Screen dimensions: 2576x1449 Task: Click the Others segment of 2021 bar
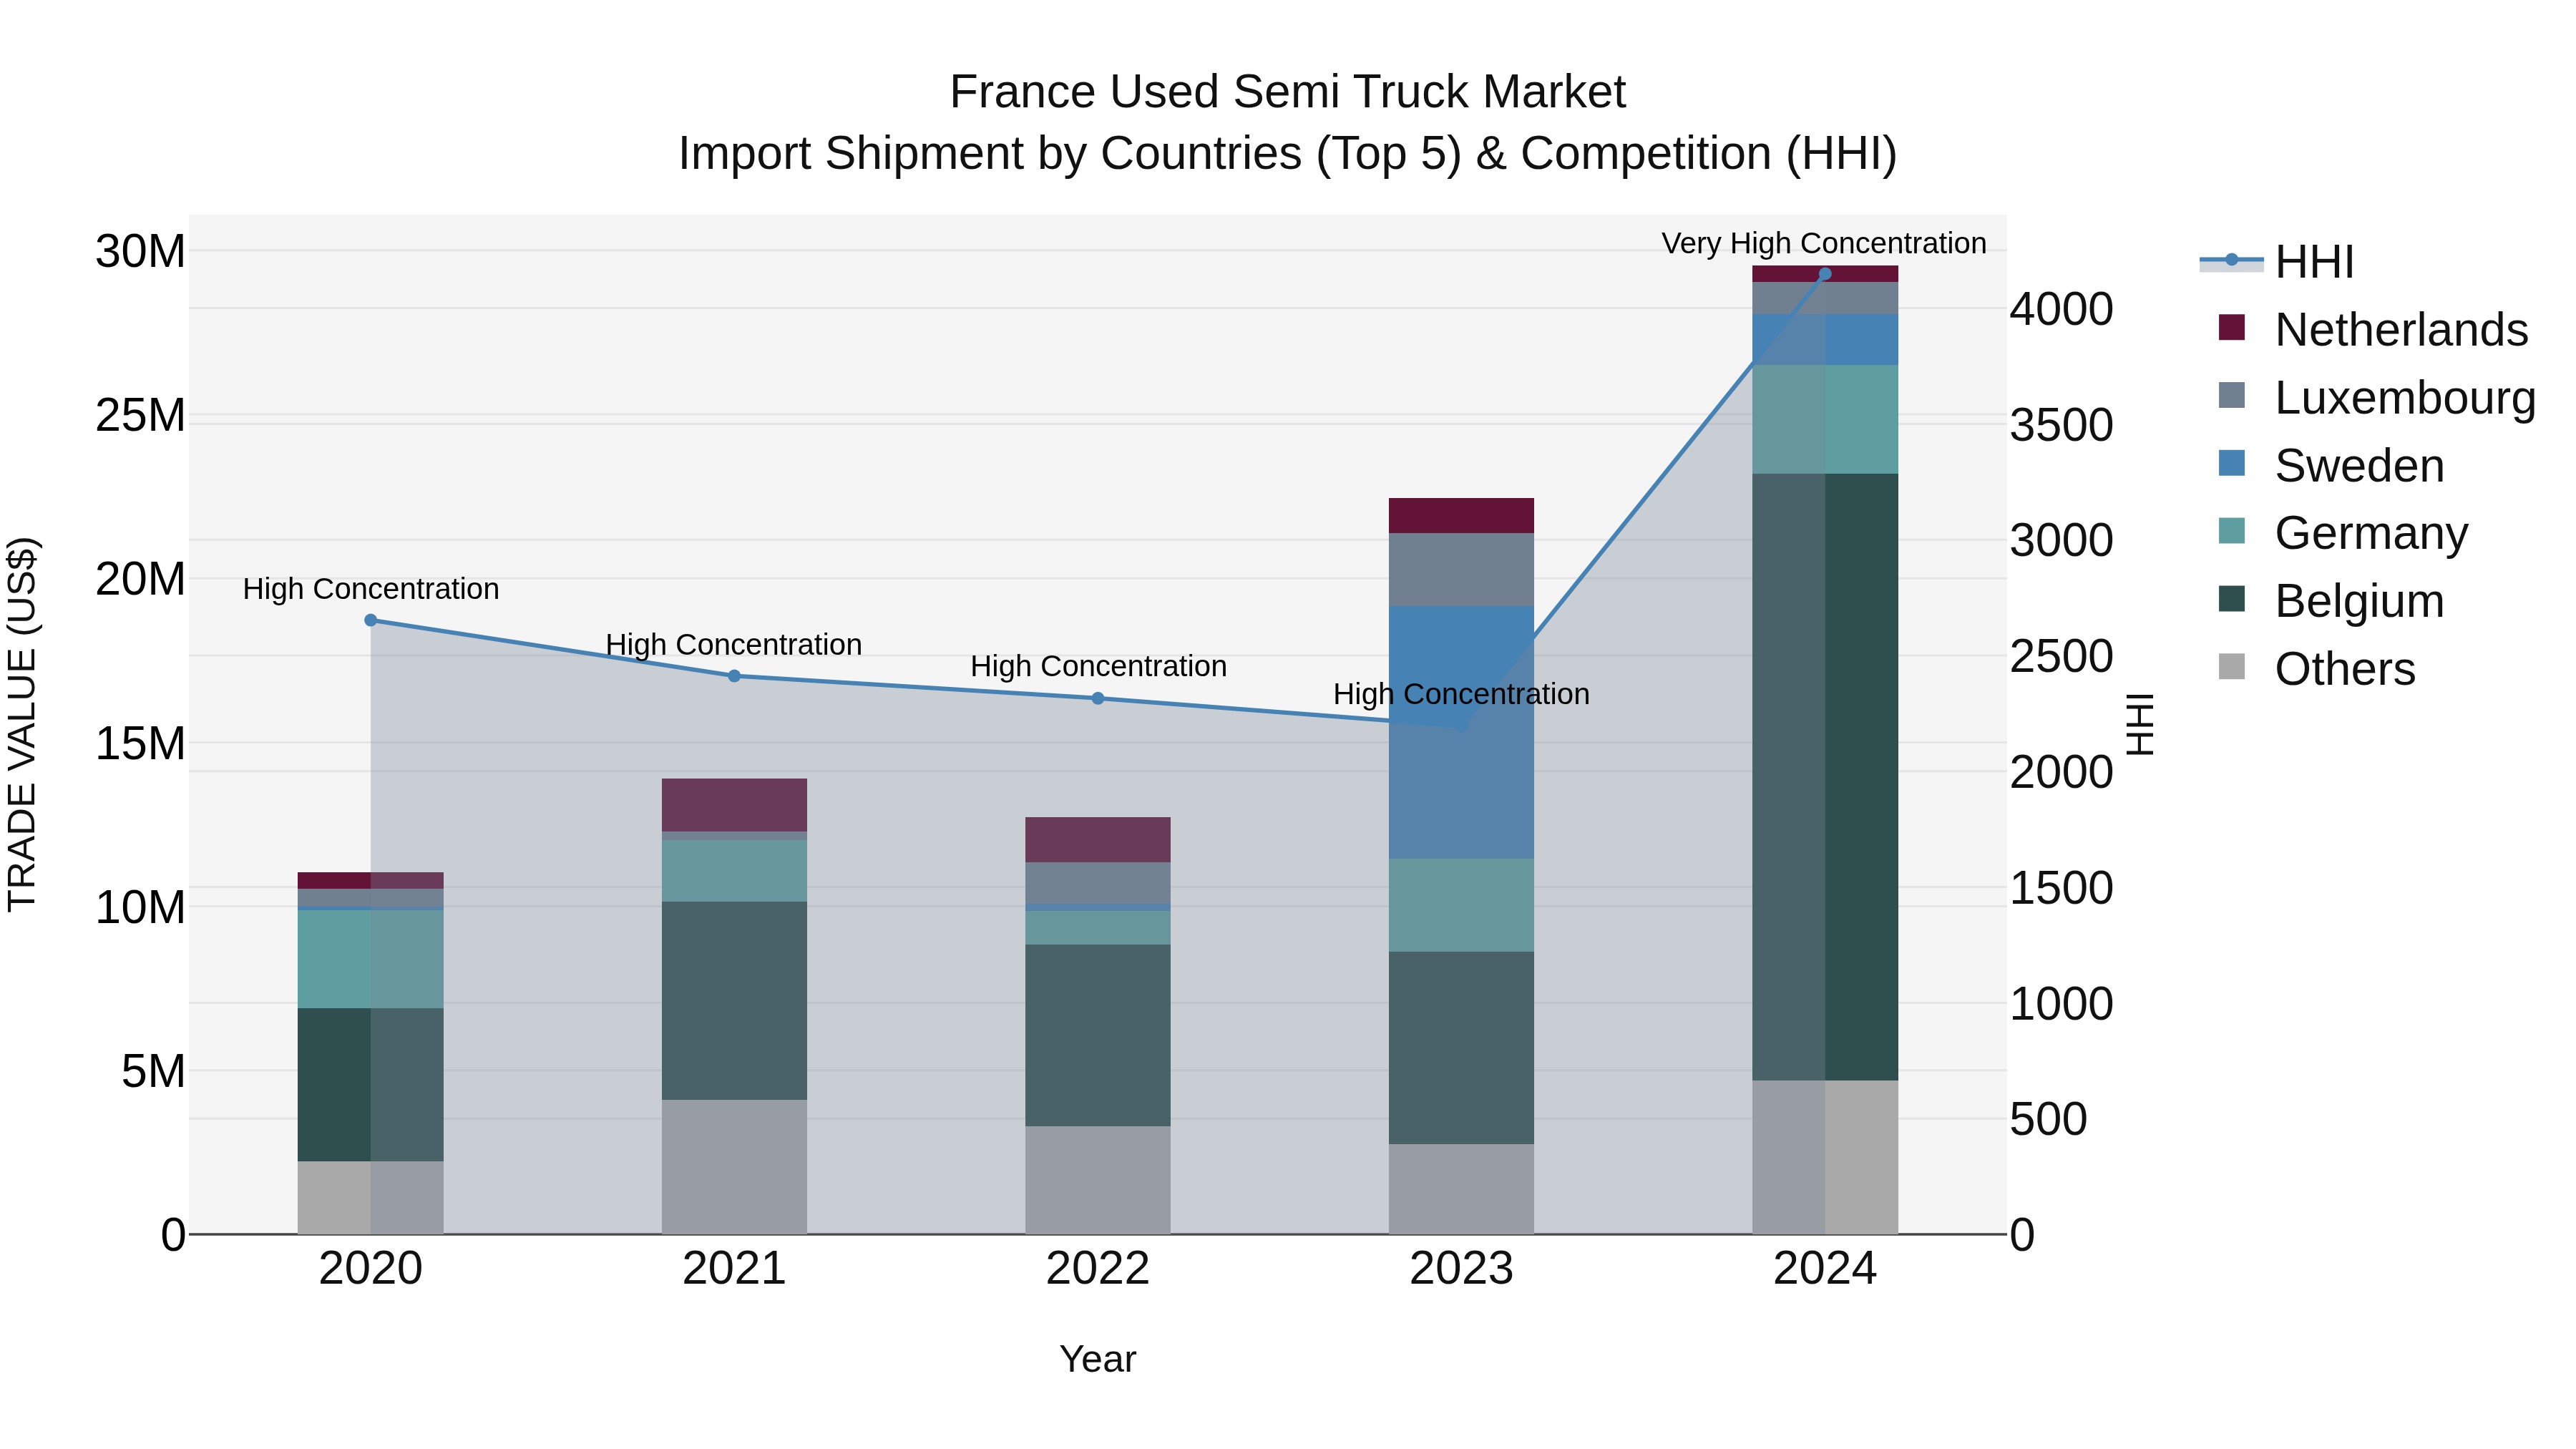coord(734,1167)
